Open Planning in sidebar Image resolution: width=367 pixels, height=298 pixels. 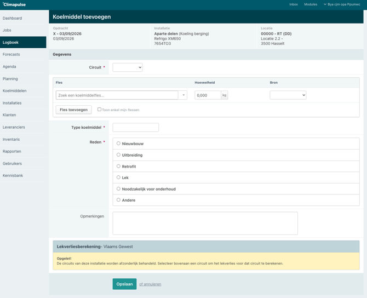(x=23, y=79)
